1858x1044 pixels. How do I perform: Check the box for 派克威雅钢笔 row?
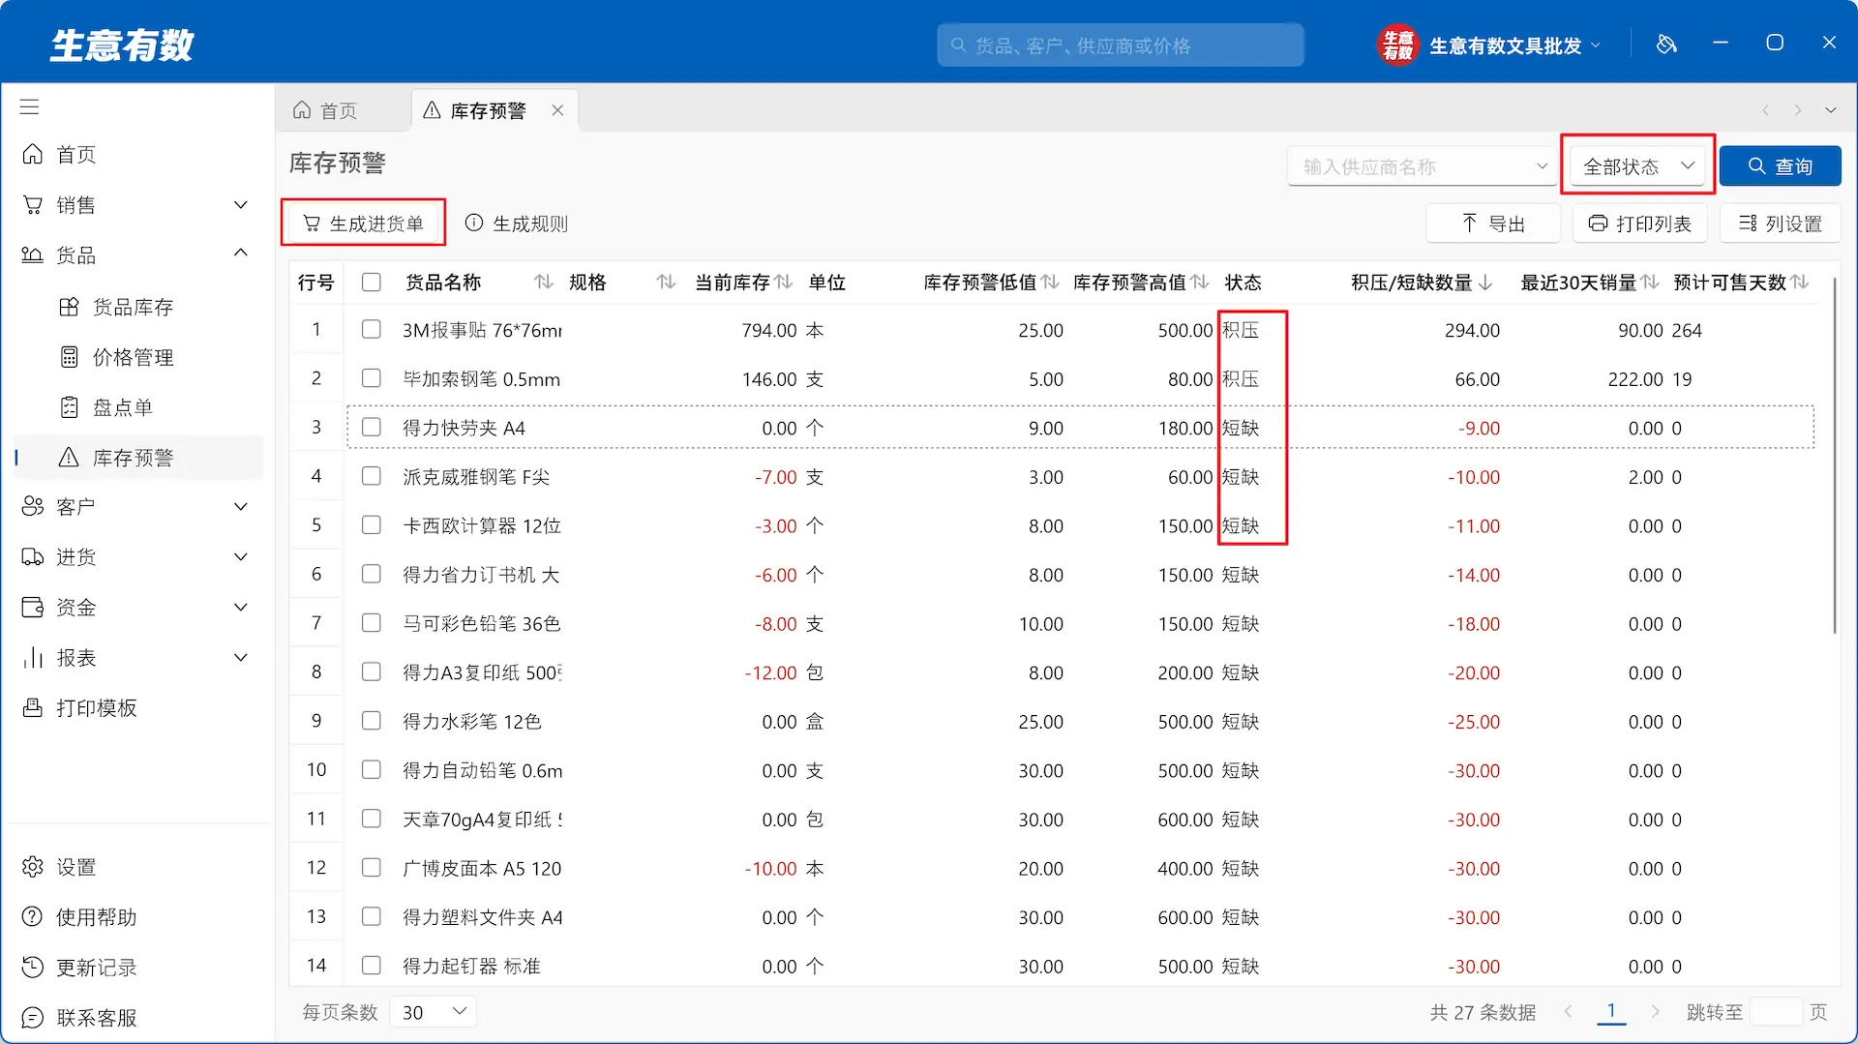click(x=372, y=476)
